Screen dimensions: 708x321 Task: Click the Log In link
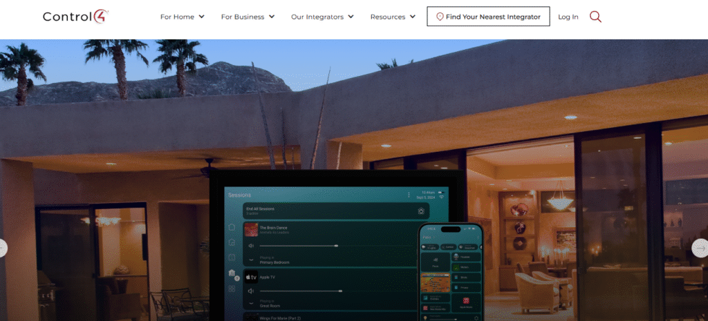point(568,17)
